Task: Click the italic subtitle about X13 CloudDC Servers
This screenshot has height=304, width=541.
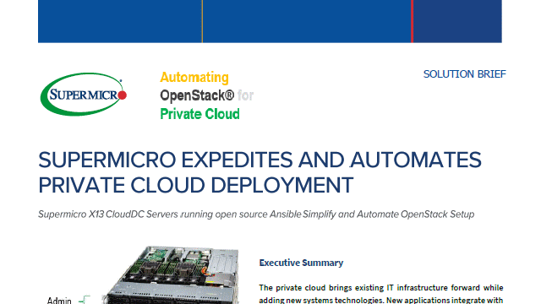Action: click(256, 214)
